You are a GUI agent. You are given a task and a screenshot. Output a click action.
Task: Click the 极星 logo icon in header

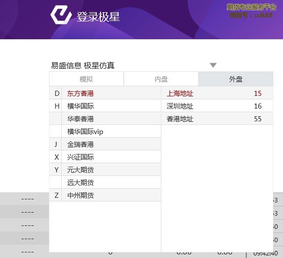[61, 15]
